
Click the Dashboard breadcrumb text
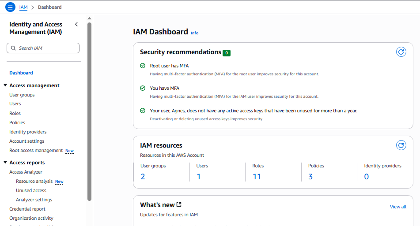[50, 7]
